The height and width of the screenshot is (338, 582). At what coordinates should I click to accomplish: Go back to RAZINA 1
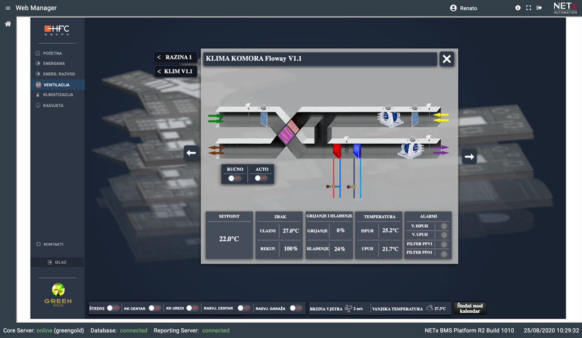point(176,57)
